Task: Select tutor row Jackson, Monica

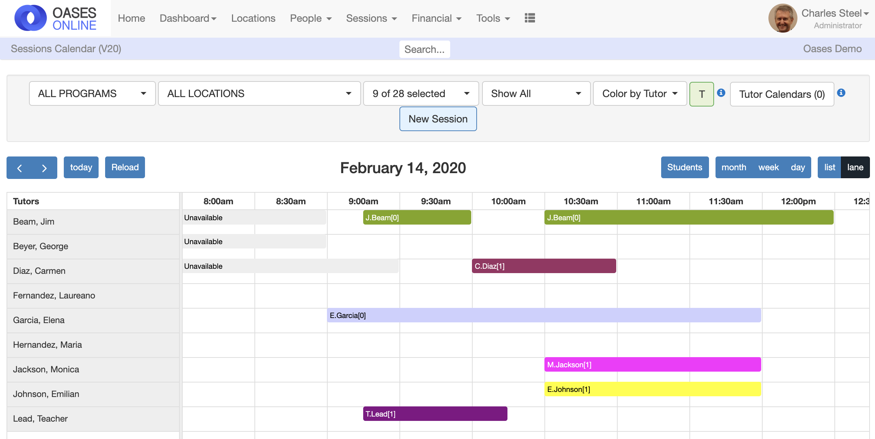Action: point(93,369)
